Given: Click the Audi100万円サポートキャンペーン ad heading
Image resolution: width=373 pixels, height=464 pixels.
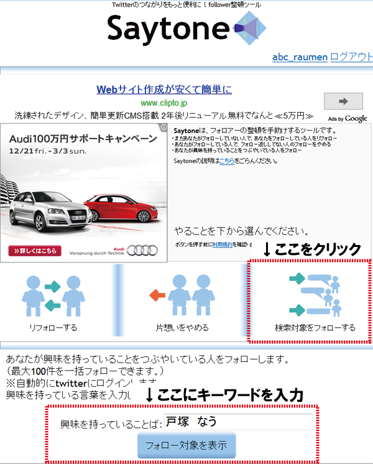Looking at the screenshot, I should pyautogui.click(x=83, y=139).
